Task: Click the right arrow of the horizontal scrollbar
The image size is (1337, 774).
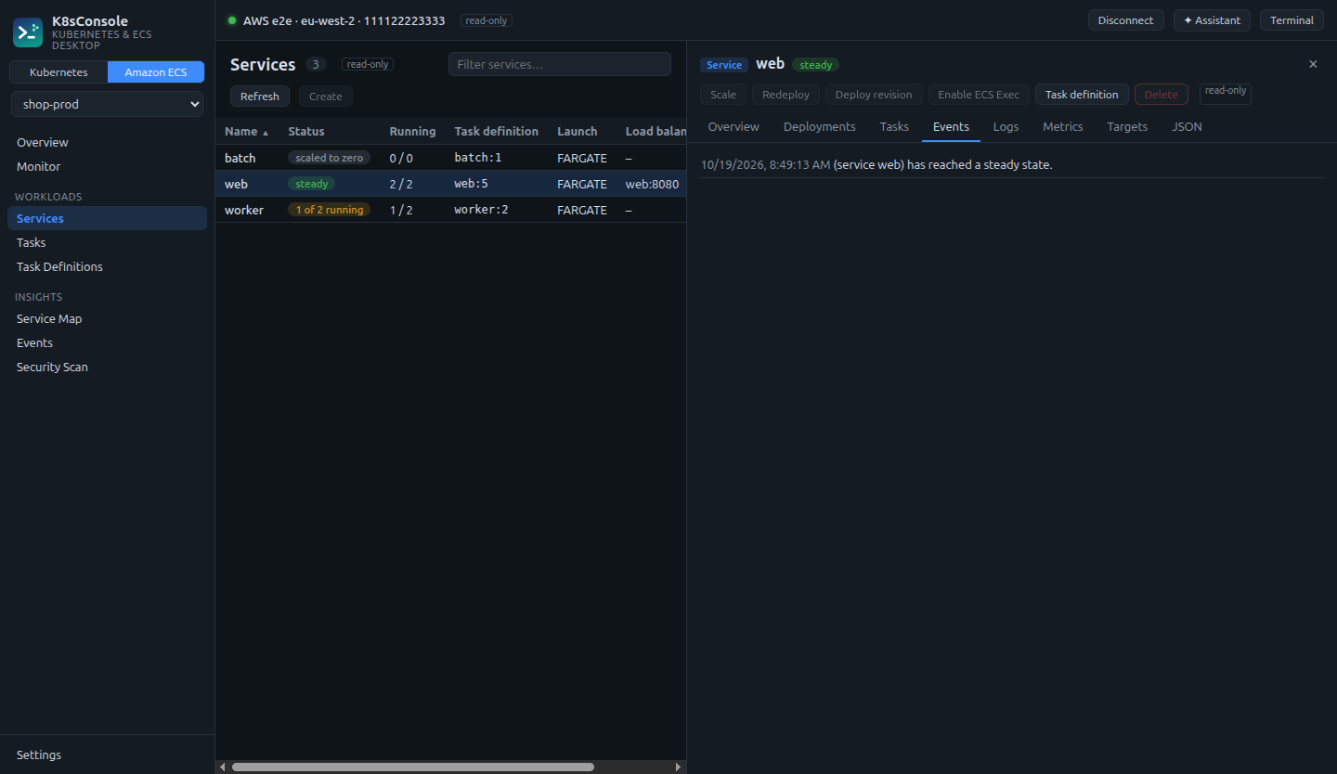Action: [679, 767]
